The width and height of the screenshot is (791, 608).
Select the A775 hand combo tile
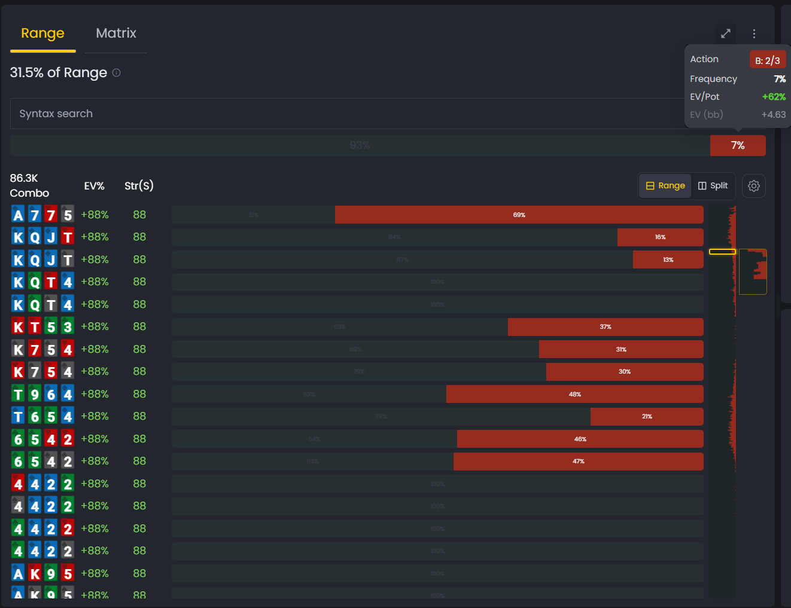pos(42,214)
